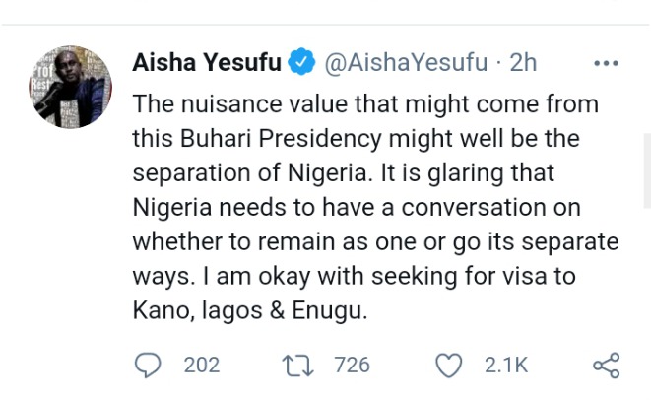Open the reply speech bubble icon
651x400 pixels.
[x=148, y=366]
